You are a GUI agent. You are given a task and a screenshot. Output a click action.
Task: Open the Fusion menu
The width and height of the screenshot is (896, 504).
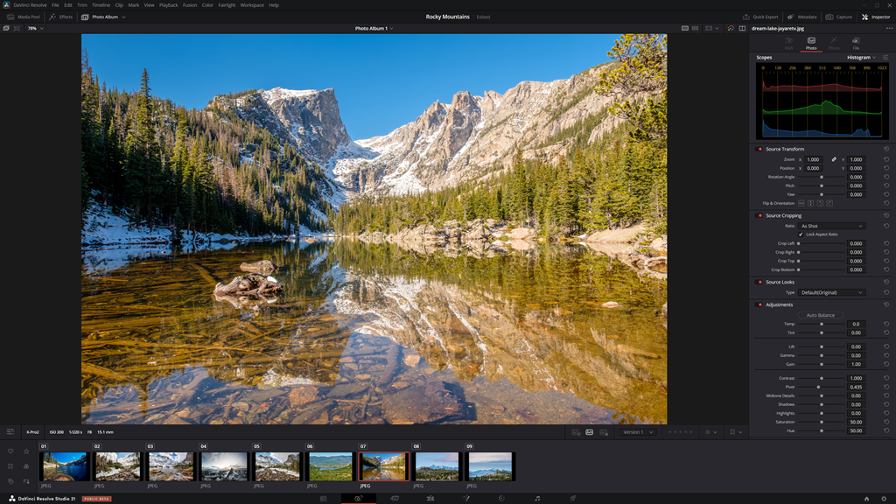pyautogui.click(x=190, y=5)
